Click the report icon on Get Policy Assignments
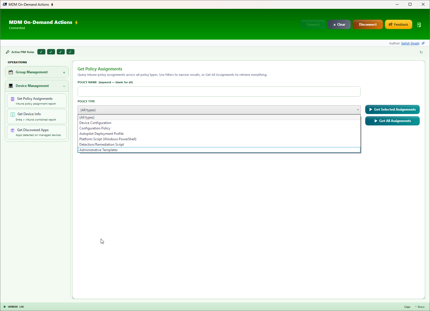The width and height of the screenshot is (430, 311). (12, 99)
